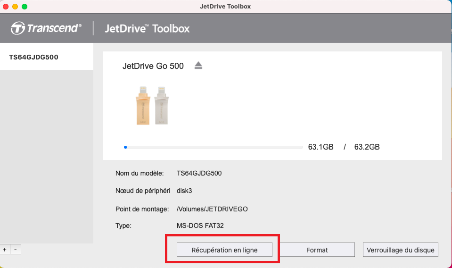This screenshot has height=268, width=452.
Task: Remove a device with the minus button
Action: (x=16, y=250)
